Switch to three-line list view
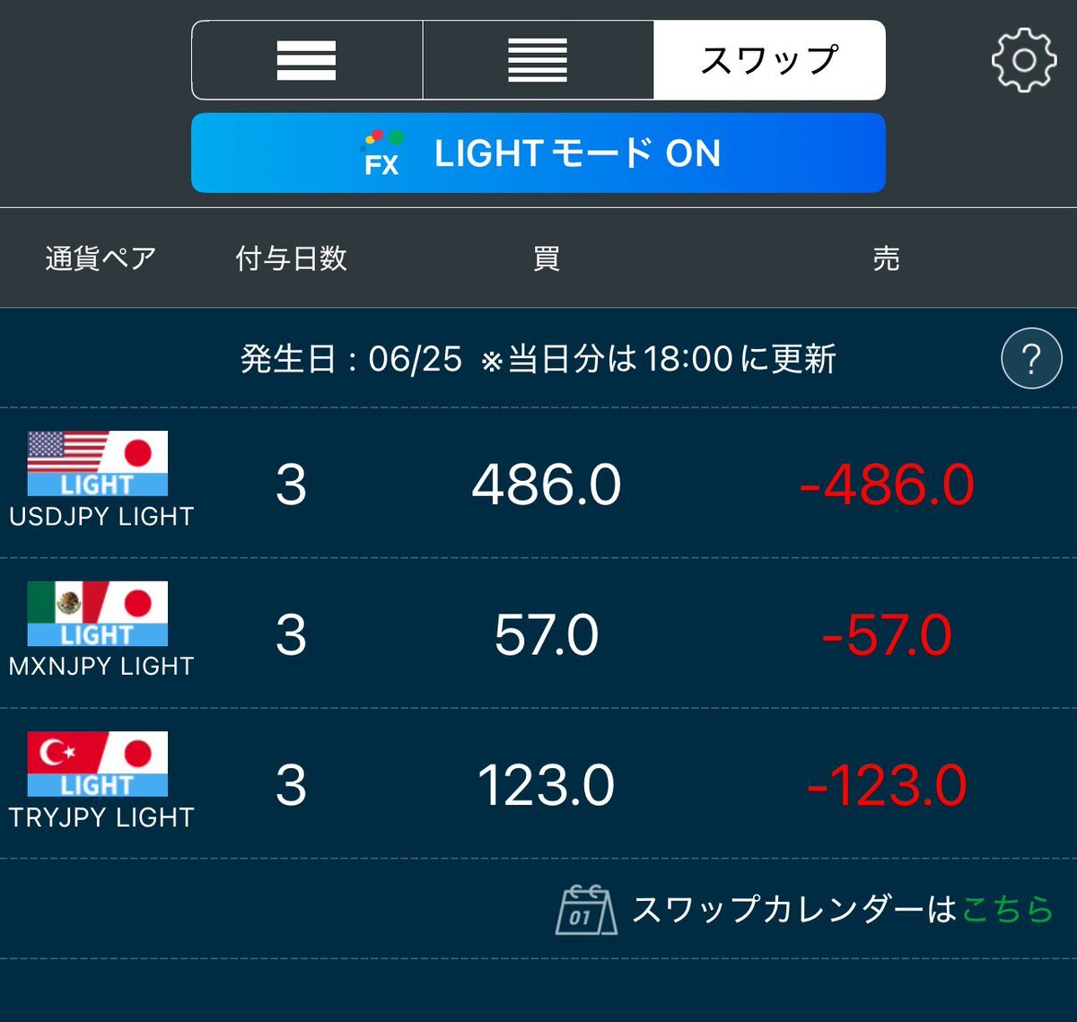 point(307,60)
